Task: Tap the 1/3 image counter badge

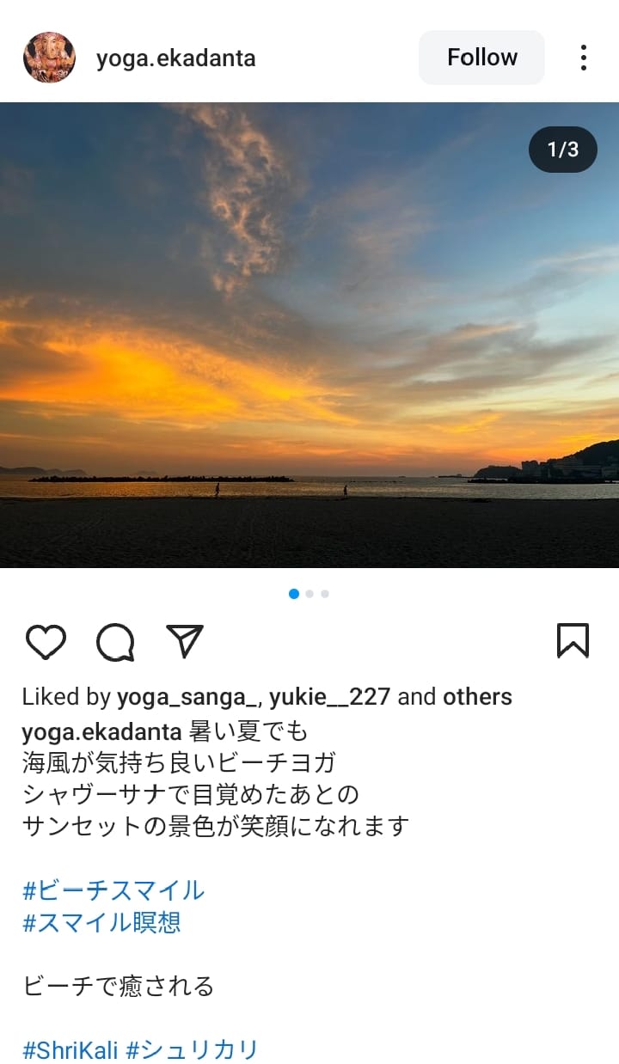Action: click(563, 150)
